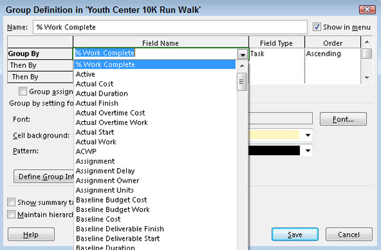Select Actual Cost from the field list
Image resolution: width=381 pixels, height=250 pixels.
94,84
